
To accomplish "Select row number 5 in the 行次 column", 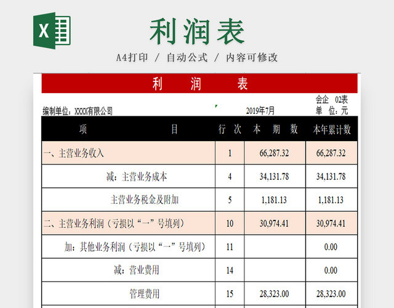I will (x=230, y=200).
